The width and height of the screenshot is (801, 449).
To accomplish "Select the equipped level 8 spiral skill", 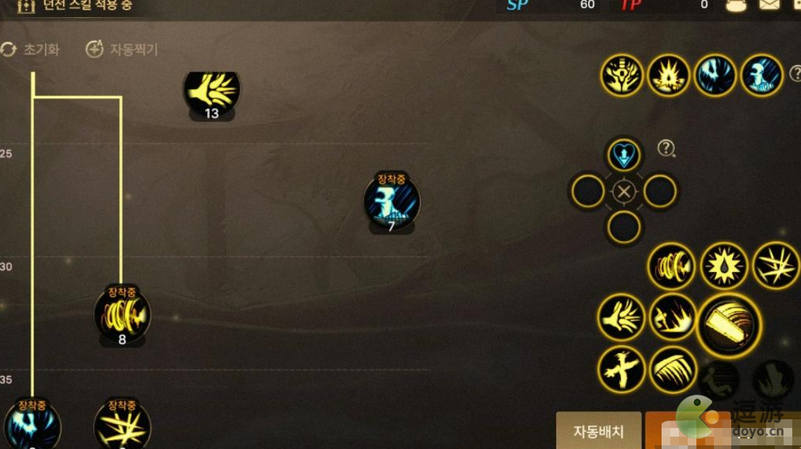I will [x=122, y=316].
